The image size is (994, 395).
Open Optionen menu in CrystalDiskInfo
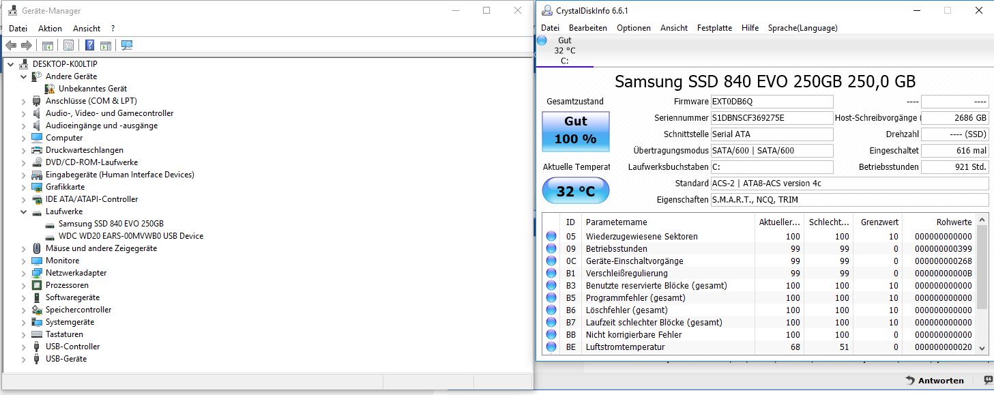(634, 28)
